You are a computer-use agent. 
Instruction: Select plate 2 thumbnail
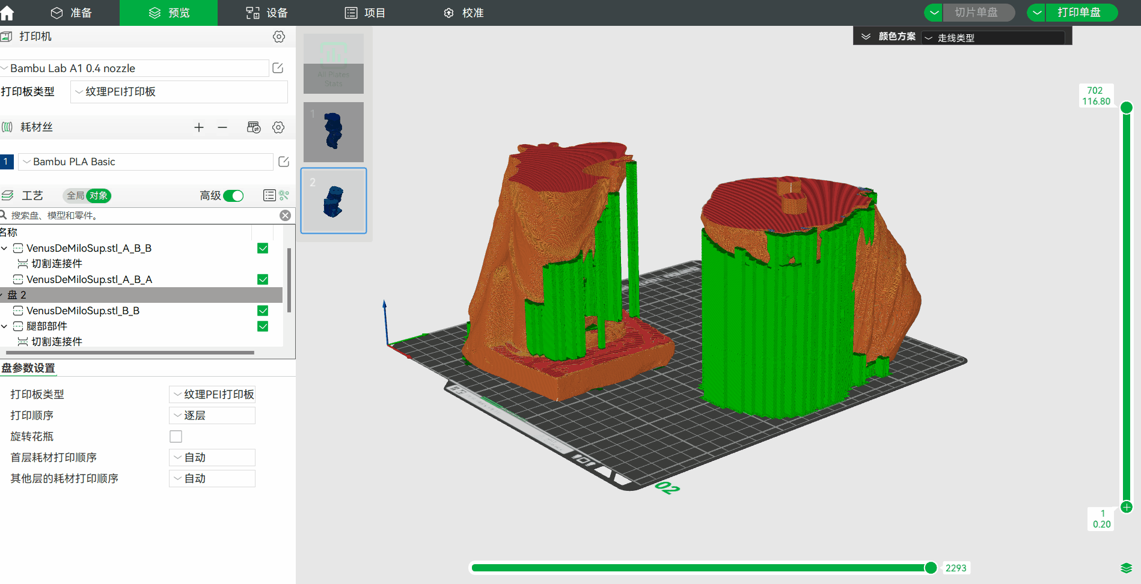click(334, 201)
